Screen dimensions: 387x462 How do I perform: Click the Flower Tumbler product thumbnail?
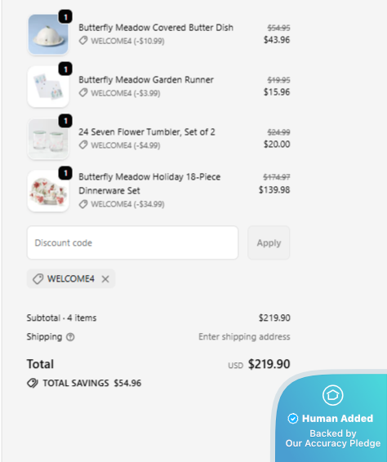(x=48, y=139)
